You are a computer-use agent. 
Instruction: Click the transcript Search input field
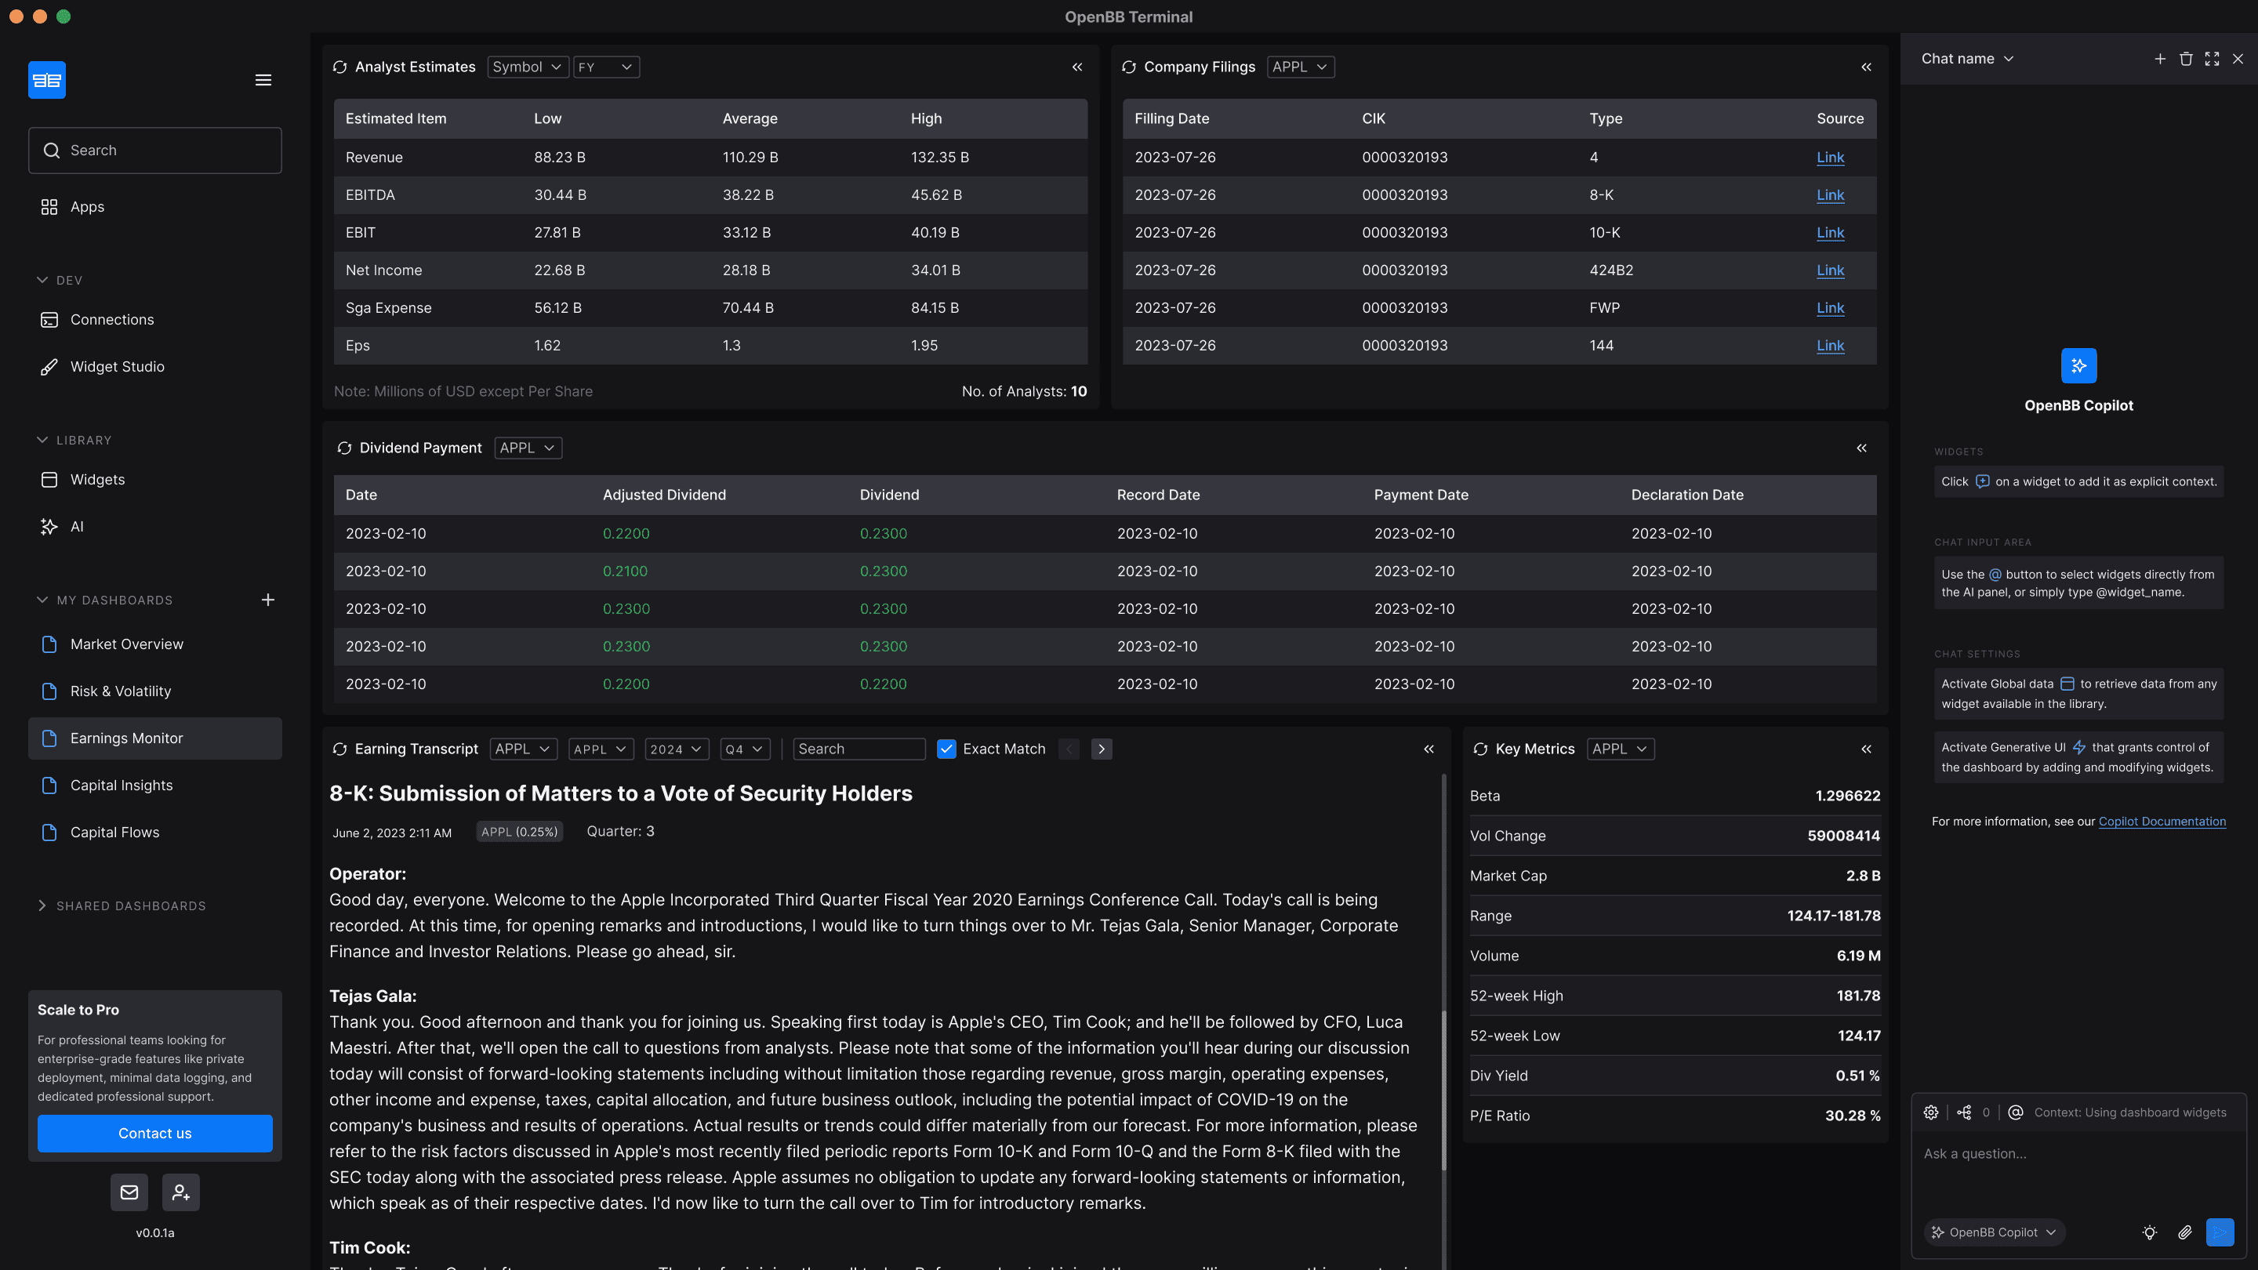tap(859, 749)
